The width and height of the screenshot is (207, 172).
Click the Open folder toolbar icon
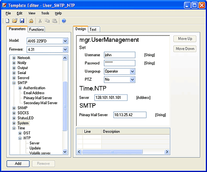point(14,21)
